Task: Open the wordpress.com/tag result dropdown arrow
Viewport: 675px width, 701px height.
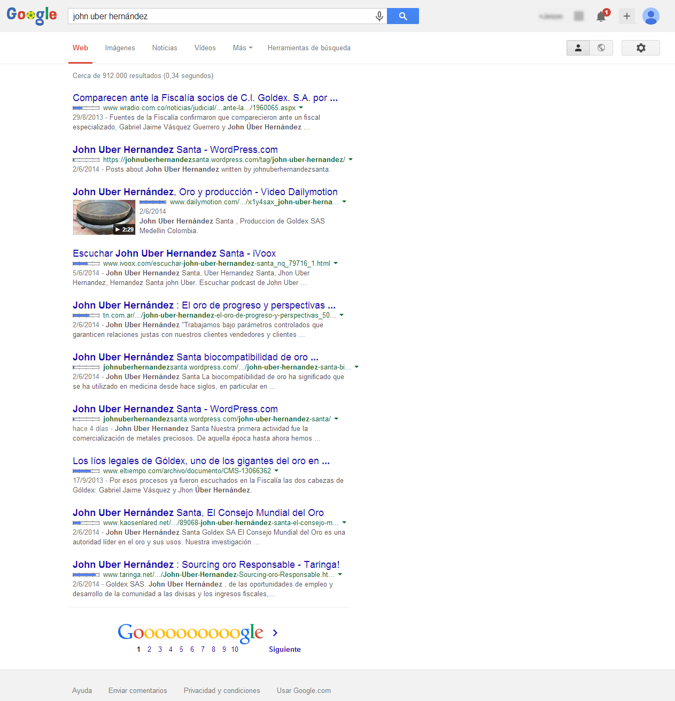Action: 351,159
